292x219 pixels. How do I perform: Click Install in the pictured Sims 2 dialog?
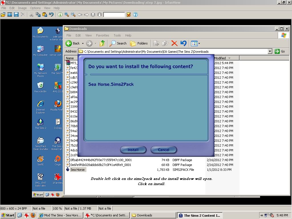click(133, 150)
